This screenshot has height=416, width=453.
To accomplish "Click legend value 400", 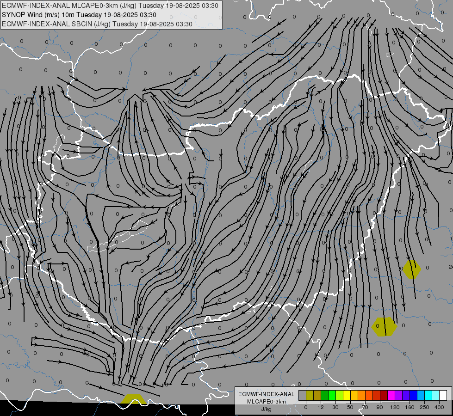I will pyautogui.click(x=439, y=407).
